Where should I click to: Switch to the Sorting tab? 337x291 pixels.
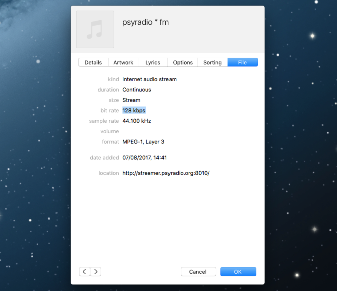tap(212, 63)
